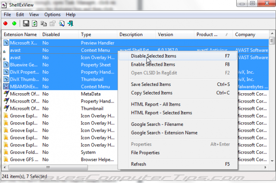
Task: Sort by the Extension Name column header
Action: pos(21,34)
